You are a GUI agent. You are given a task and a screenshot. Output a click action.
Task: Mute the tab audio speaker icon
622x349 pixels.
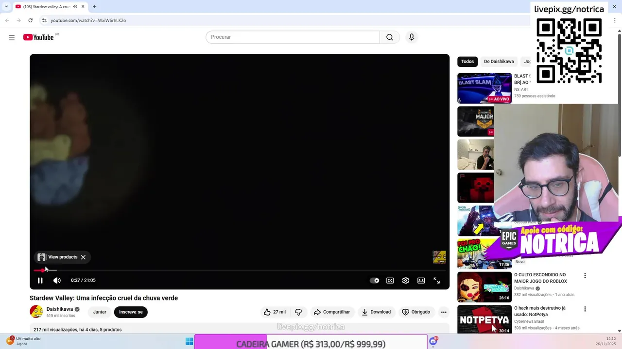tap(75, 7)
